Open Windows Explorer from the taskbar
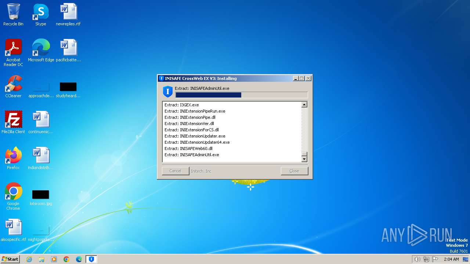This screenshot has width=470, height=264. [x=41, y=259]
